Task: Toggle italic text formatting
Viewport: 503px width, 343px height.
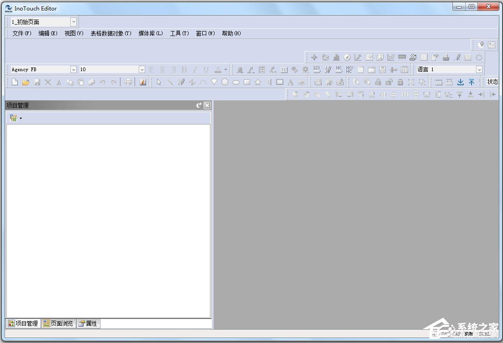Action: 195,69
